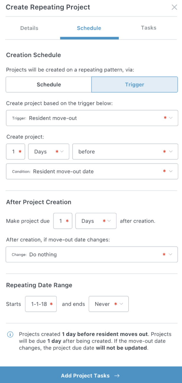Open the due Days unit dropdown

click(x=96, y=221)
